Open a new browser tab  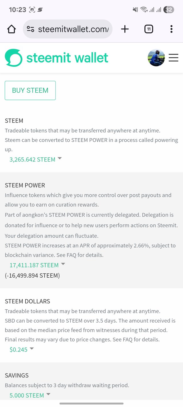[125, 29]
